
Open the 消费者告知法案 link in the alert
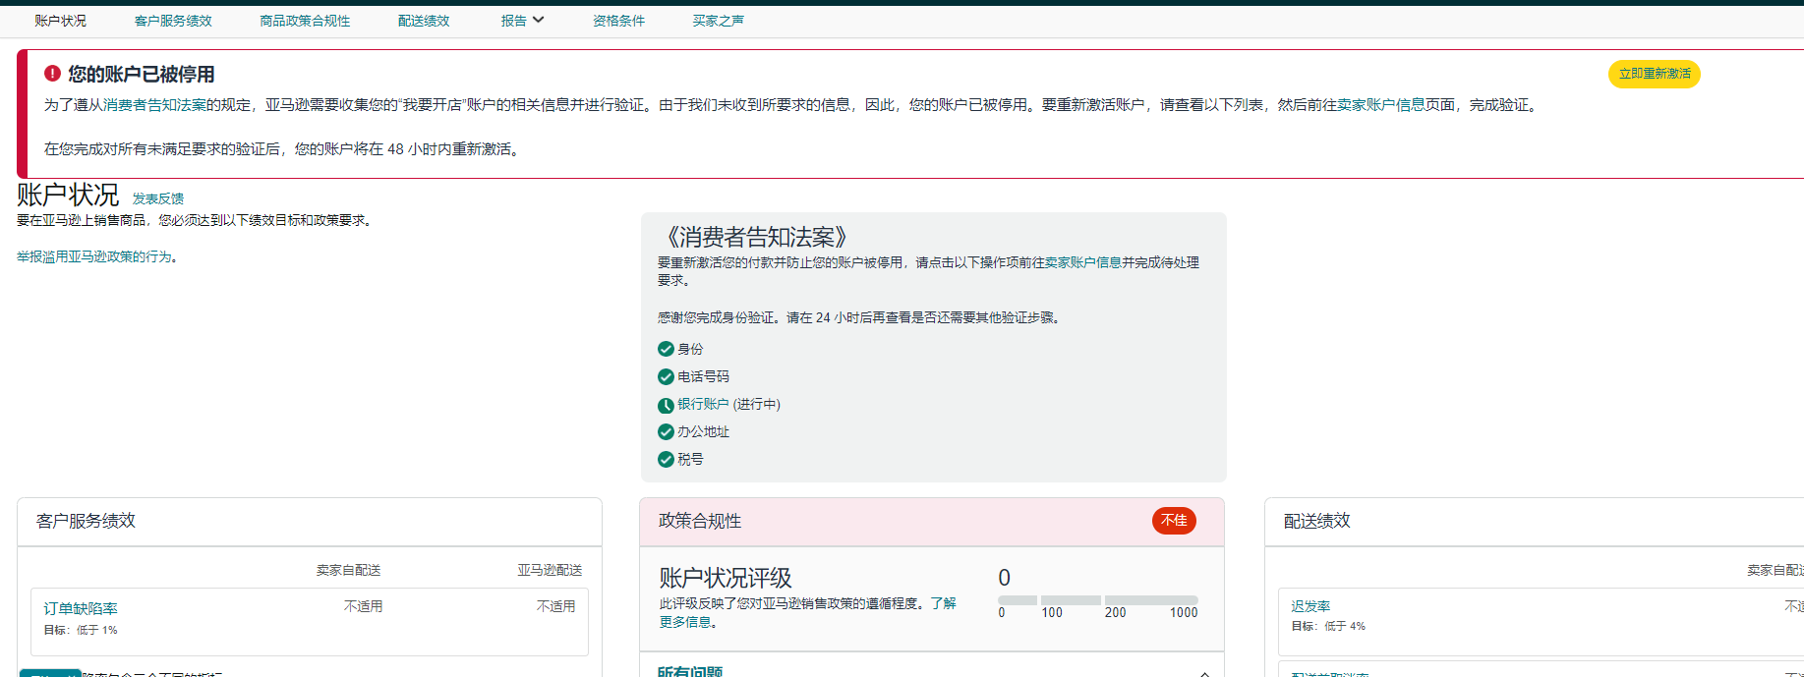[x=154, y=105]
